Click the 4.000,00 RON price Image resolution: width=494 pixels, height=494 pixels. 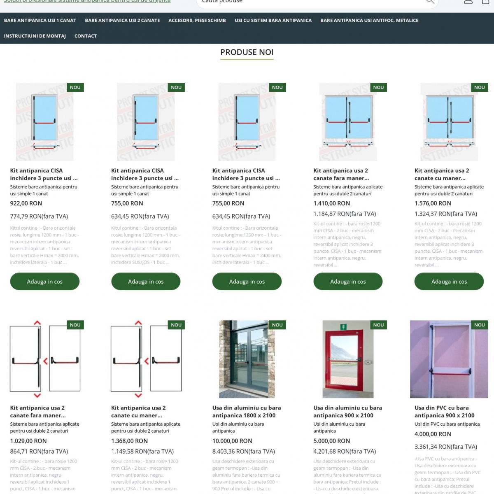tap(433, 434)
